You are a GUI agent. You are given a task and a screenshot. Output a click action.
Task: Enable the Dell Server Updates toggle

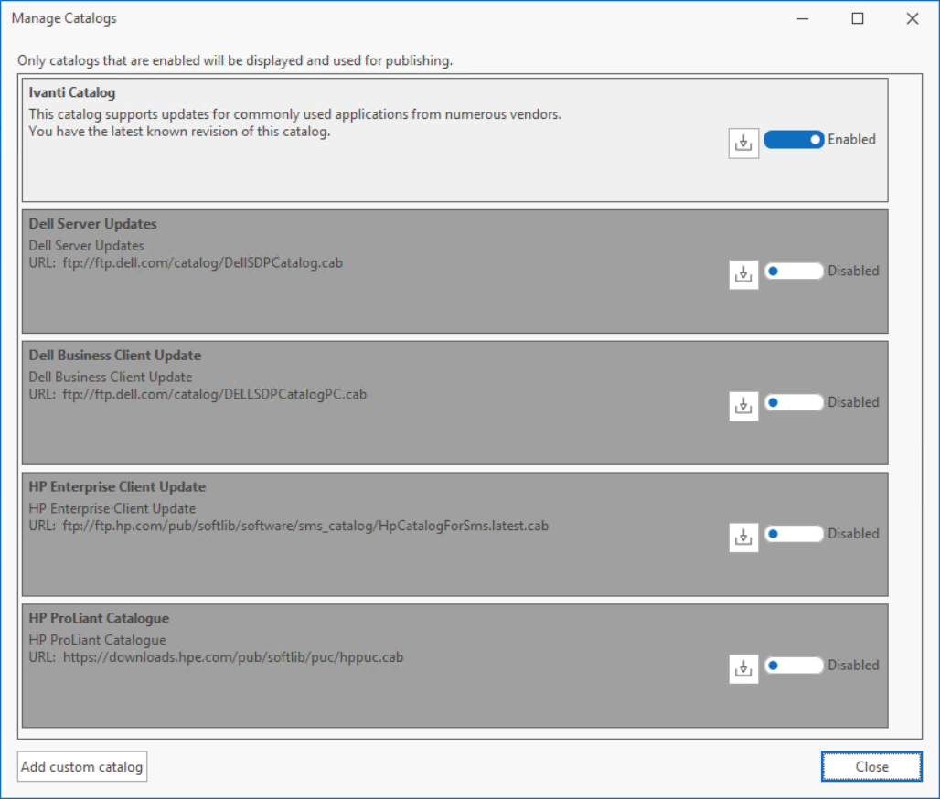(x=794, y=272)
